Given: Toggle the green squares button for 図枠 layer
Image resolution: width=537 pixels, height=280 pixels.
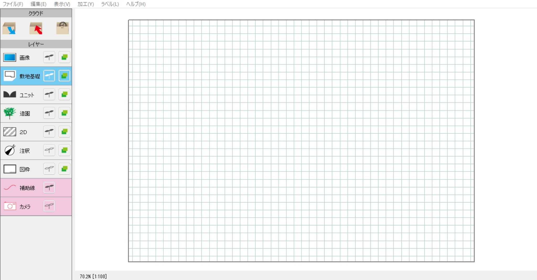Looking at the screenshot, I should [x=64, y=169].
